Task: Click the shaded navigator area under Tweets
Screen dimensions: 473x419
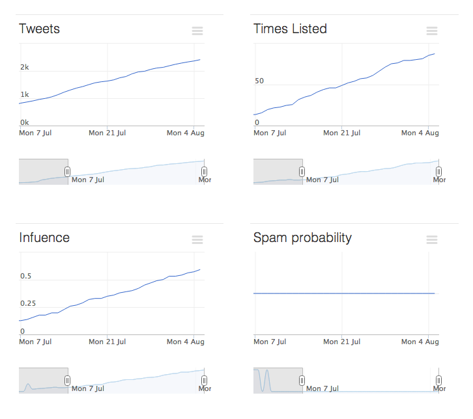Action: tap(43, 171)
